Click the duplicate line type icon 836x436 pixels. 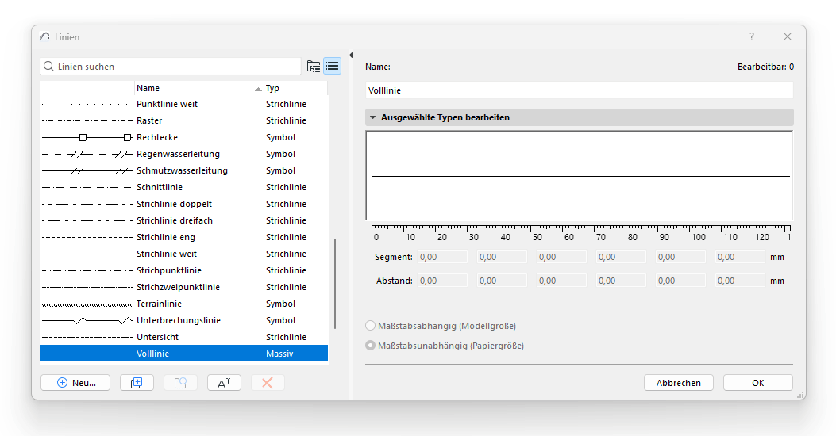click(x=137, y=383)
